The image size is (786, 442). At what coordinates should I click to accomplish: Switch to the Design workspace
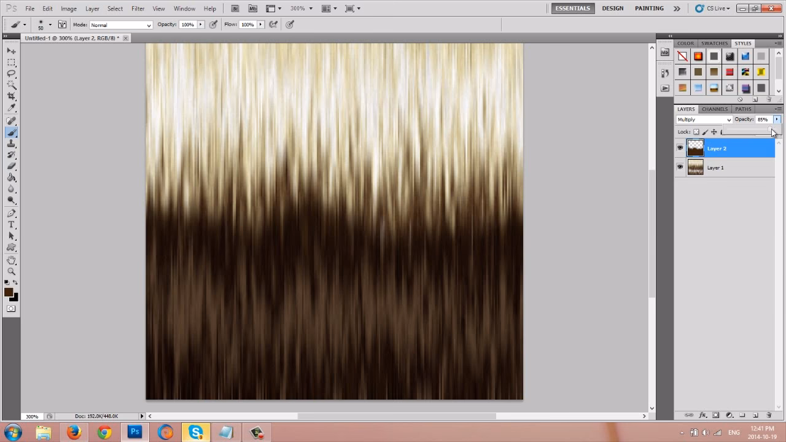pos(612,9)
